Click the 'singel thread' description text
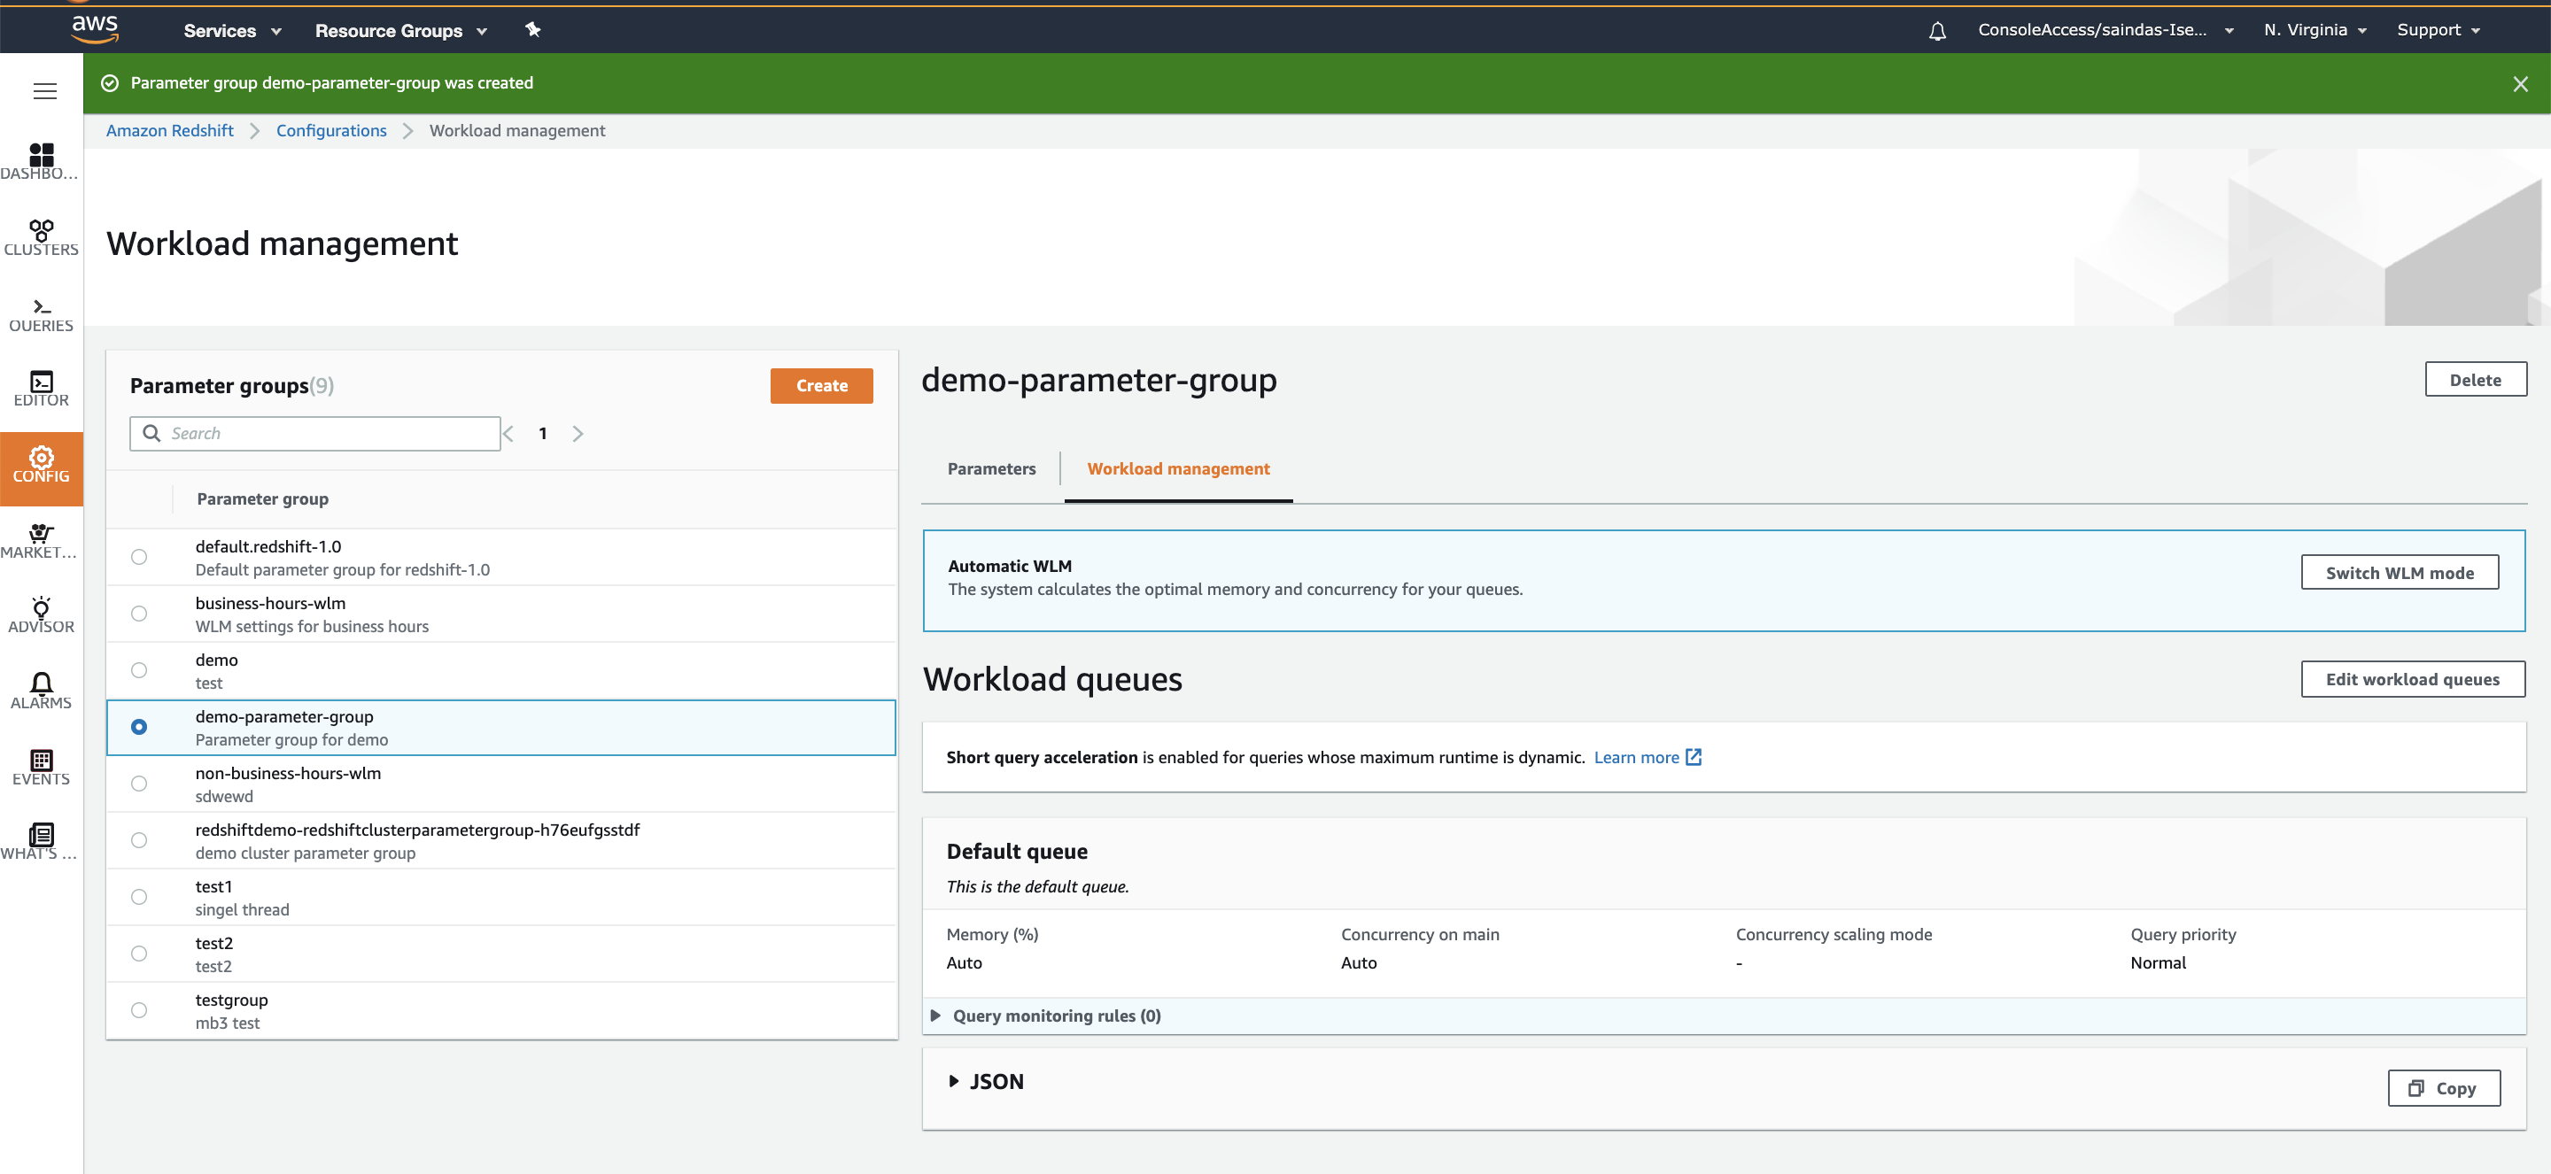Image resolution: width=2551 pixels, height=1174 pixels. tap(242, 909)
